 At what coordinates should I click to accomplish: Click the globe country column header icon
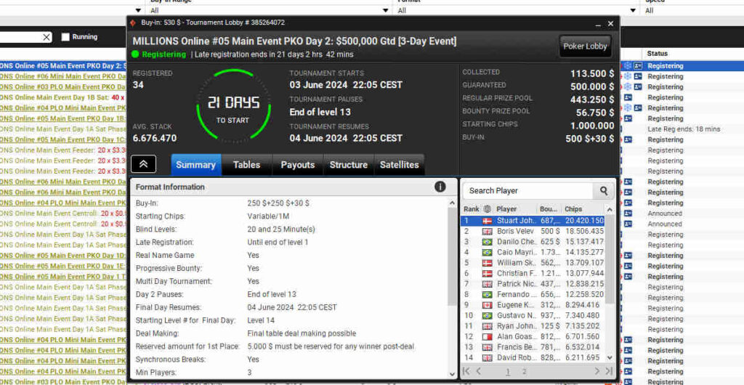pyautogui.click(x=487, y=209)
